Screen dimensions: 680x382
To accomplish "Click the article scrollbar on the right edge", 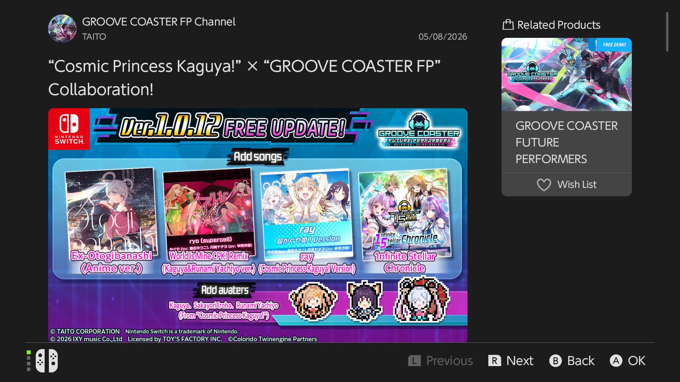I will [x=667, y=32].
